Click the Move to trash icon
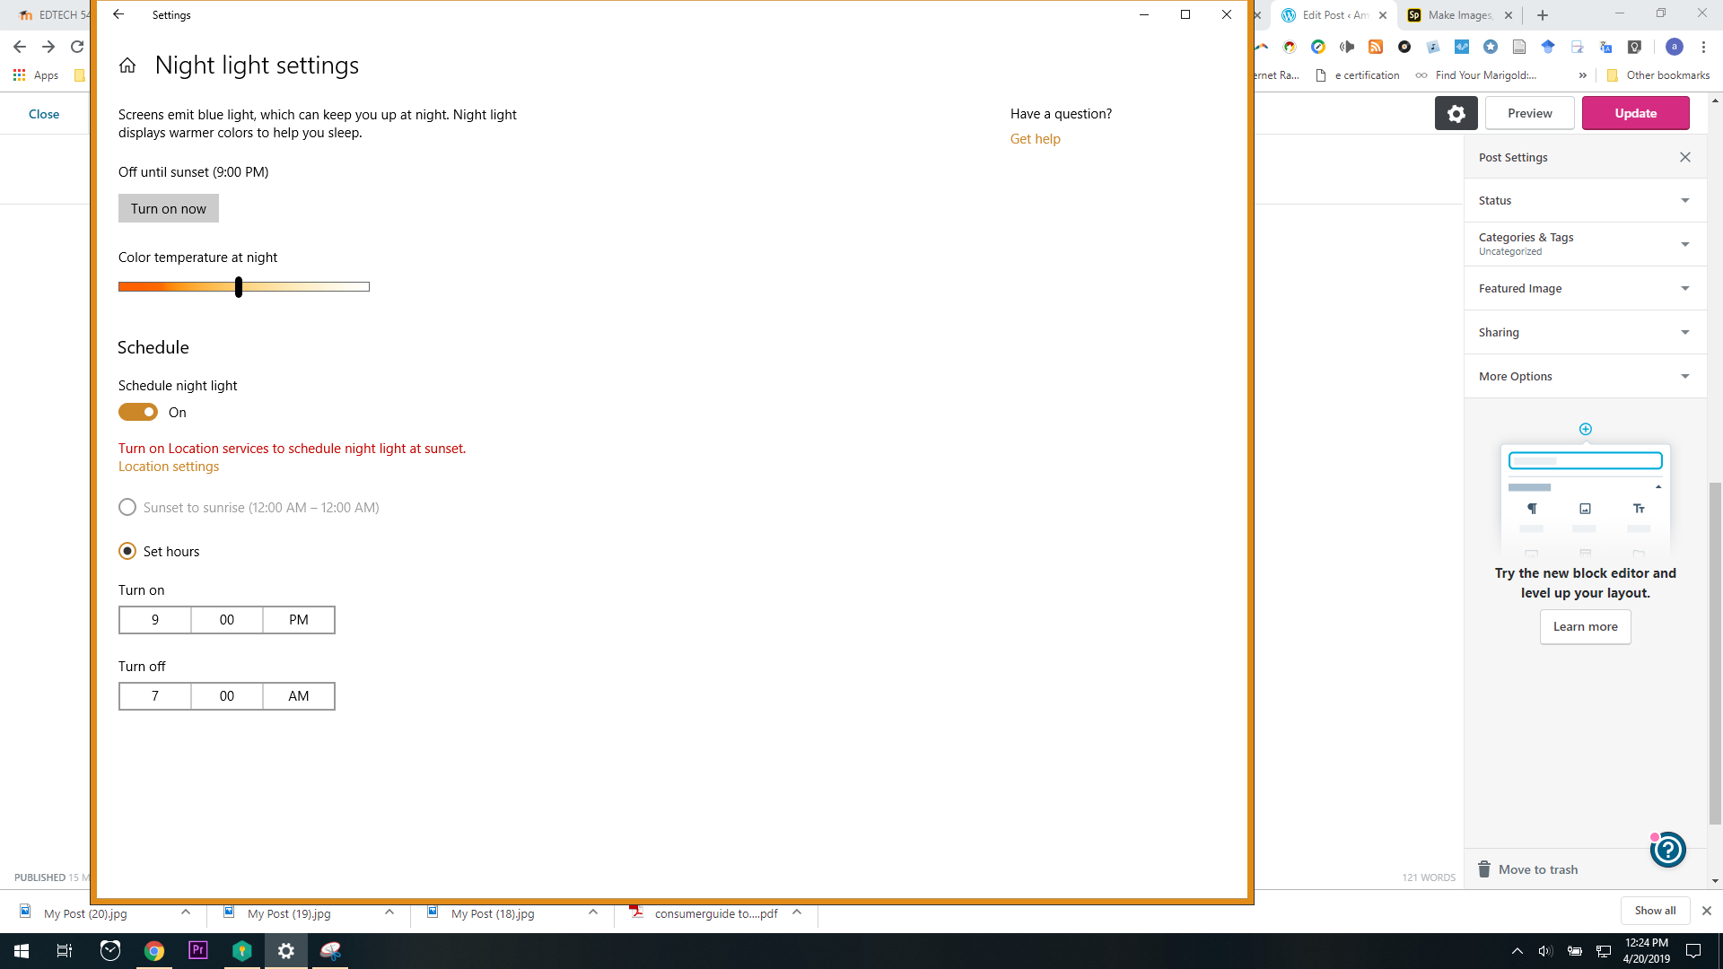The image size is (1723, 969). point(1484,869)
